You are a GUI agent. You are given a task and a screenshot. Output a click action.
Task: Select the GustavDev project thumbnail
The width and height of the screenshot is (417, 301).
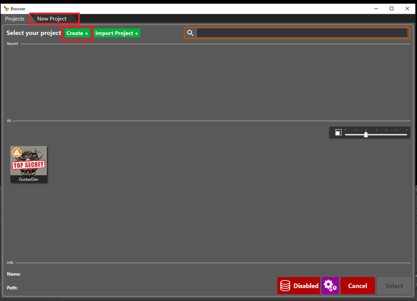click(29, 161)
